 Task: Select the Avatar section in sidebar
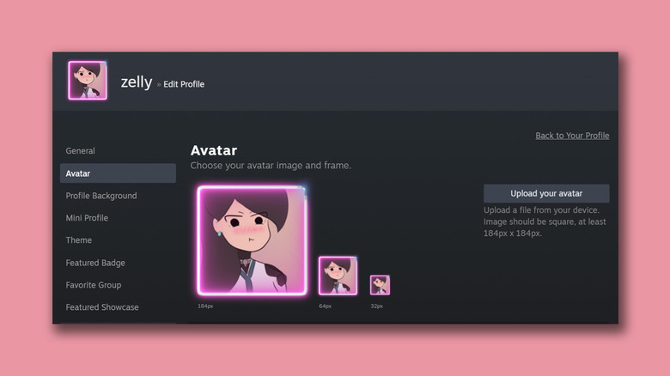(118, 173)
